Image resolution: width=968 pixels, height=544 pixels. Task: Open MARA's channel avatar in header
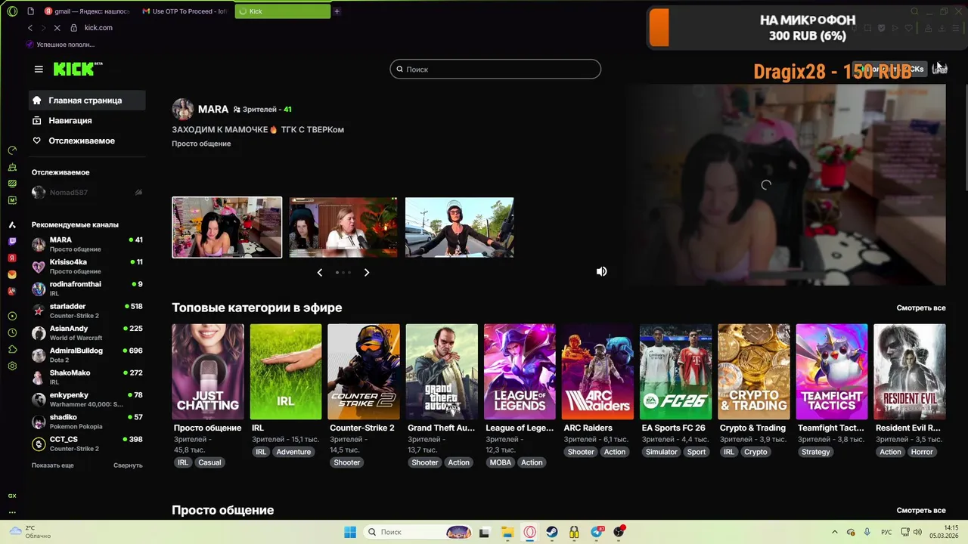[x=182, y=109]
